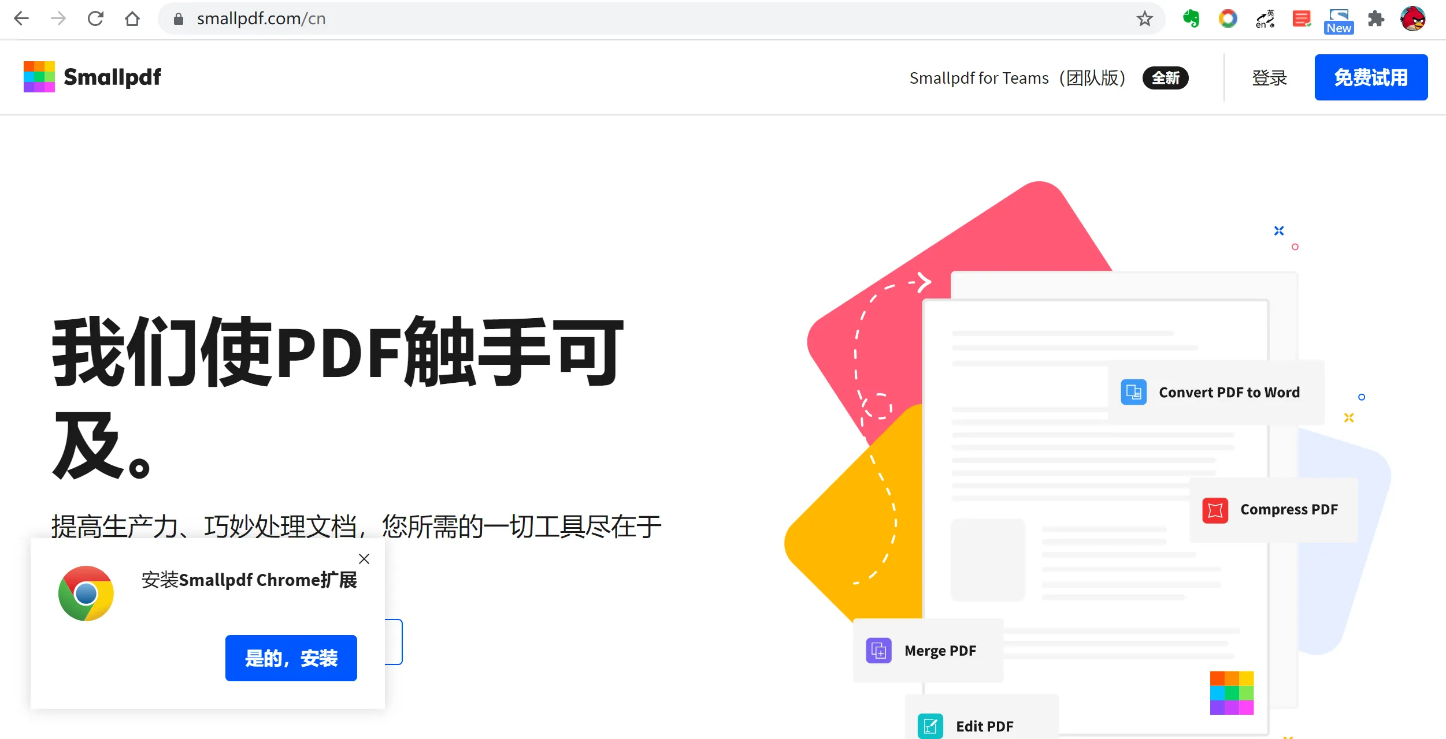Click the 登录 login link
The width and height of the screenshot is (1446, 739).
pyautogui.click(x=1269, y=78)
